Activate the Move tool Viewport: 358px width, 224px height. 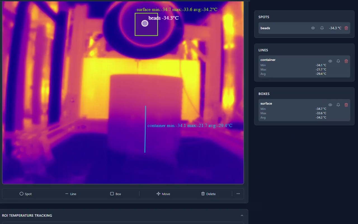pyautogui.click(x=163, y=194)
